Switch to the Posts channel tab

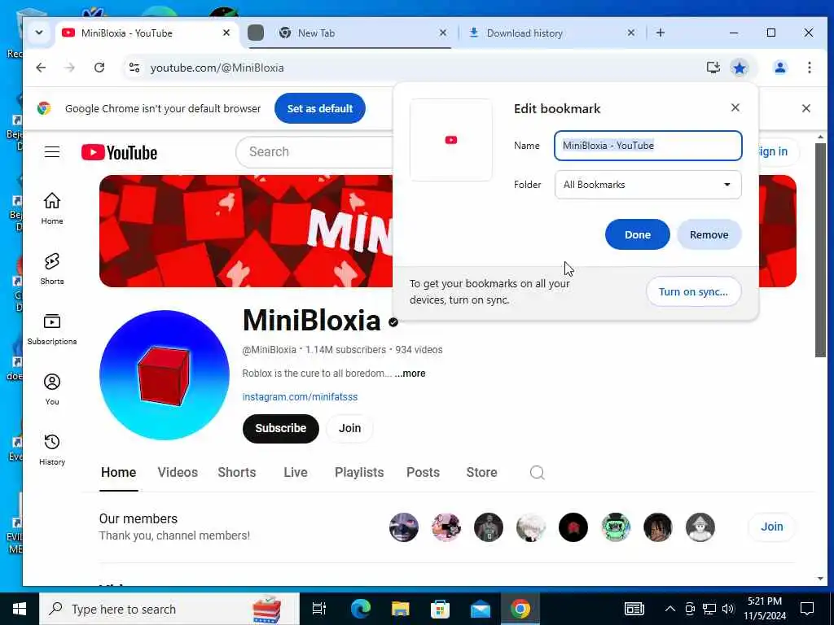pyautogui.click(x=423, y=473)
